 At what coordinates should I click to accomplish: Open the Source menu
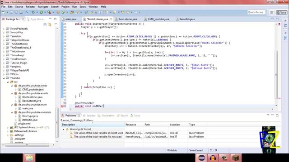point(19,7)
